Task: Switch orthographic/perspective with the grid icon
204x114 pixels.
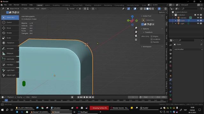Action: (136, 40)
